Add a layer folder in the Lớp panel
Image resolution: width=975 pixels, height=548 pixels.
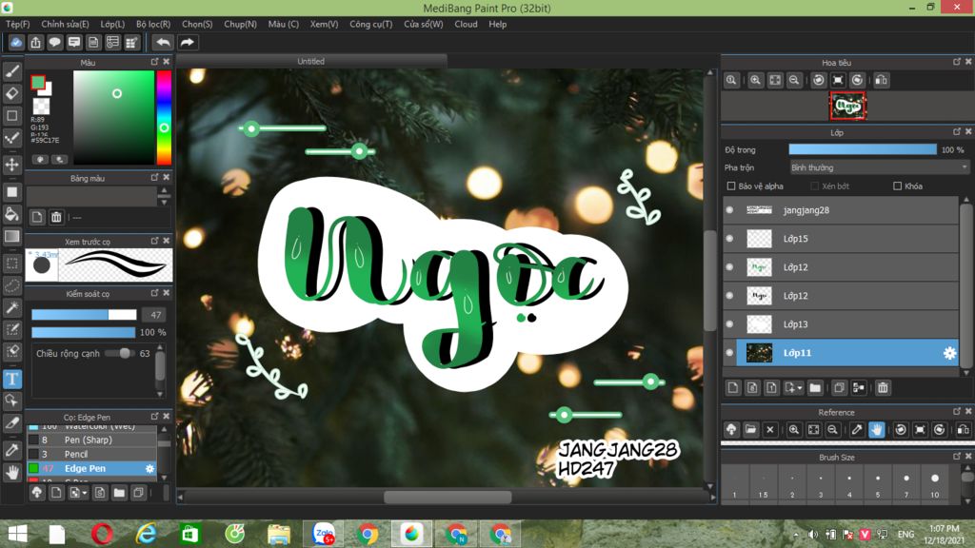tap(815, 388)
